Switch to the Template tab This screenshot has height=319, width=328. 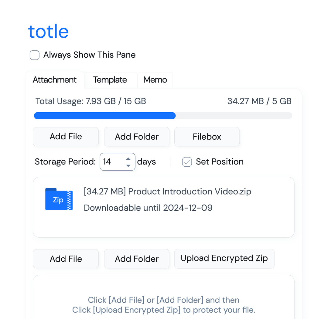[x=110, y=80]
